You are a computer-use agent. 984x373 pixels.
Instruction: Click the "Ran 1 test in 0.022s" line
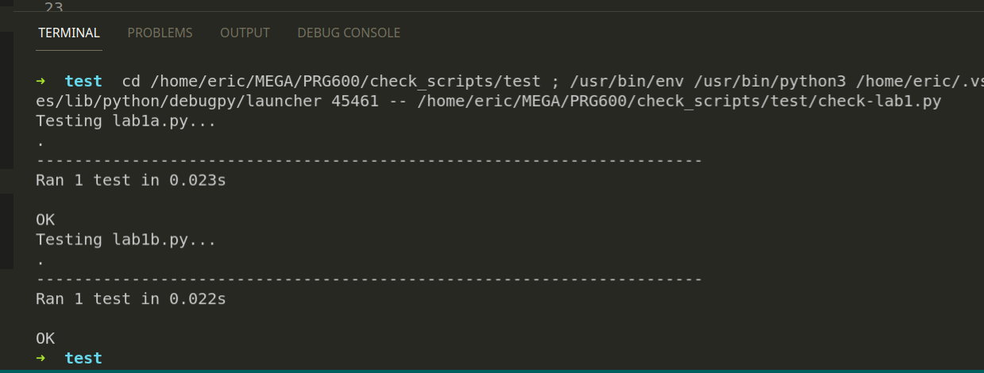[131, 299]
